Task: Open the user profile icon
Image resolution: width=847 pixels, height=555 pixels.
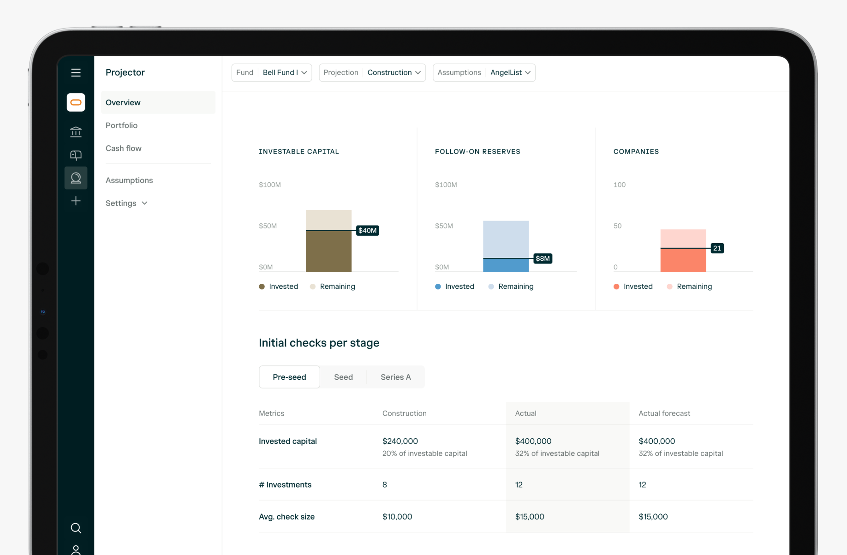Action: pyautogui.click(x=76, y=550)
